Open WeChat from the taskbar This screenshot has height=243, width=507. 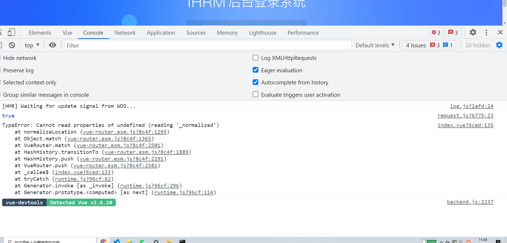(142, 241)
